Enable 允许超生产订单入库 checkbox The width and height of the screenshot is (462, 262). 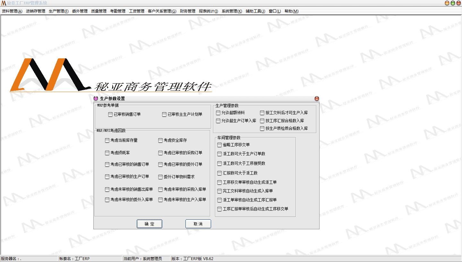point(218,121)
